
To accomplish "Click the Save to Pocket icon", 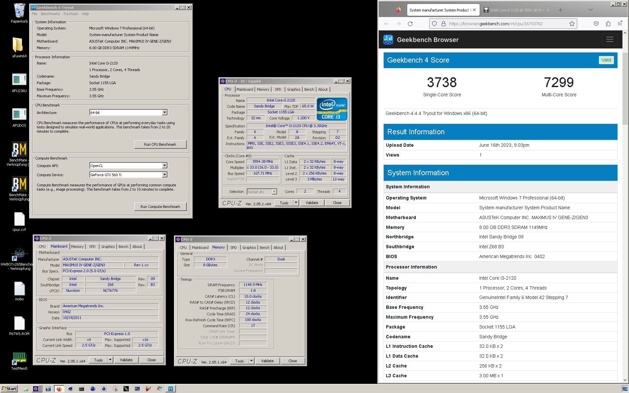I will click(x=596, y=24).
